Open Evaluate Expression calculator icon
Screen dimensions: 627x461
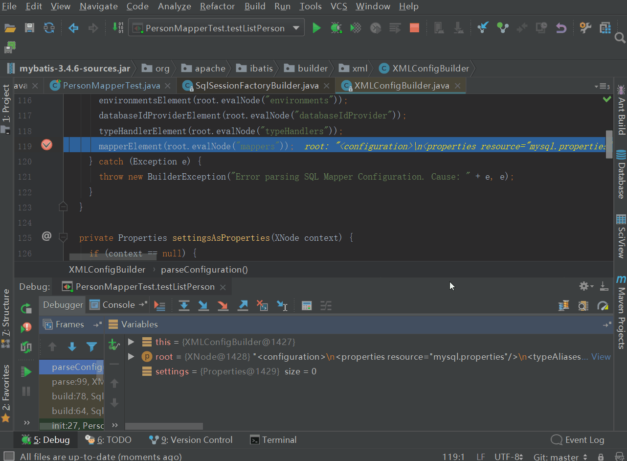click(307, 306)
